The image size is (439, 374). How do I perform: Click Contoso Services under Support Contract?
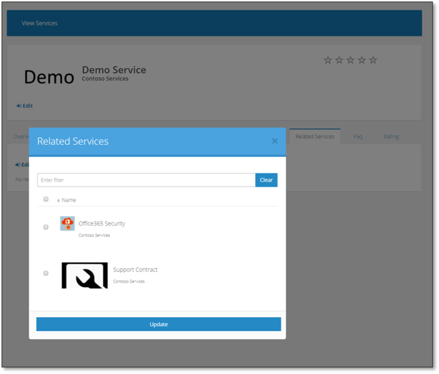[129, 282]
